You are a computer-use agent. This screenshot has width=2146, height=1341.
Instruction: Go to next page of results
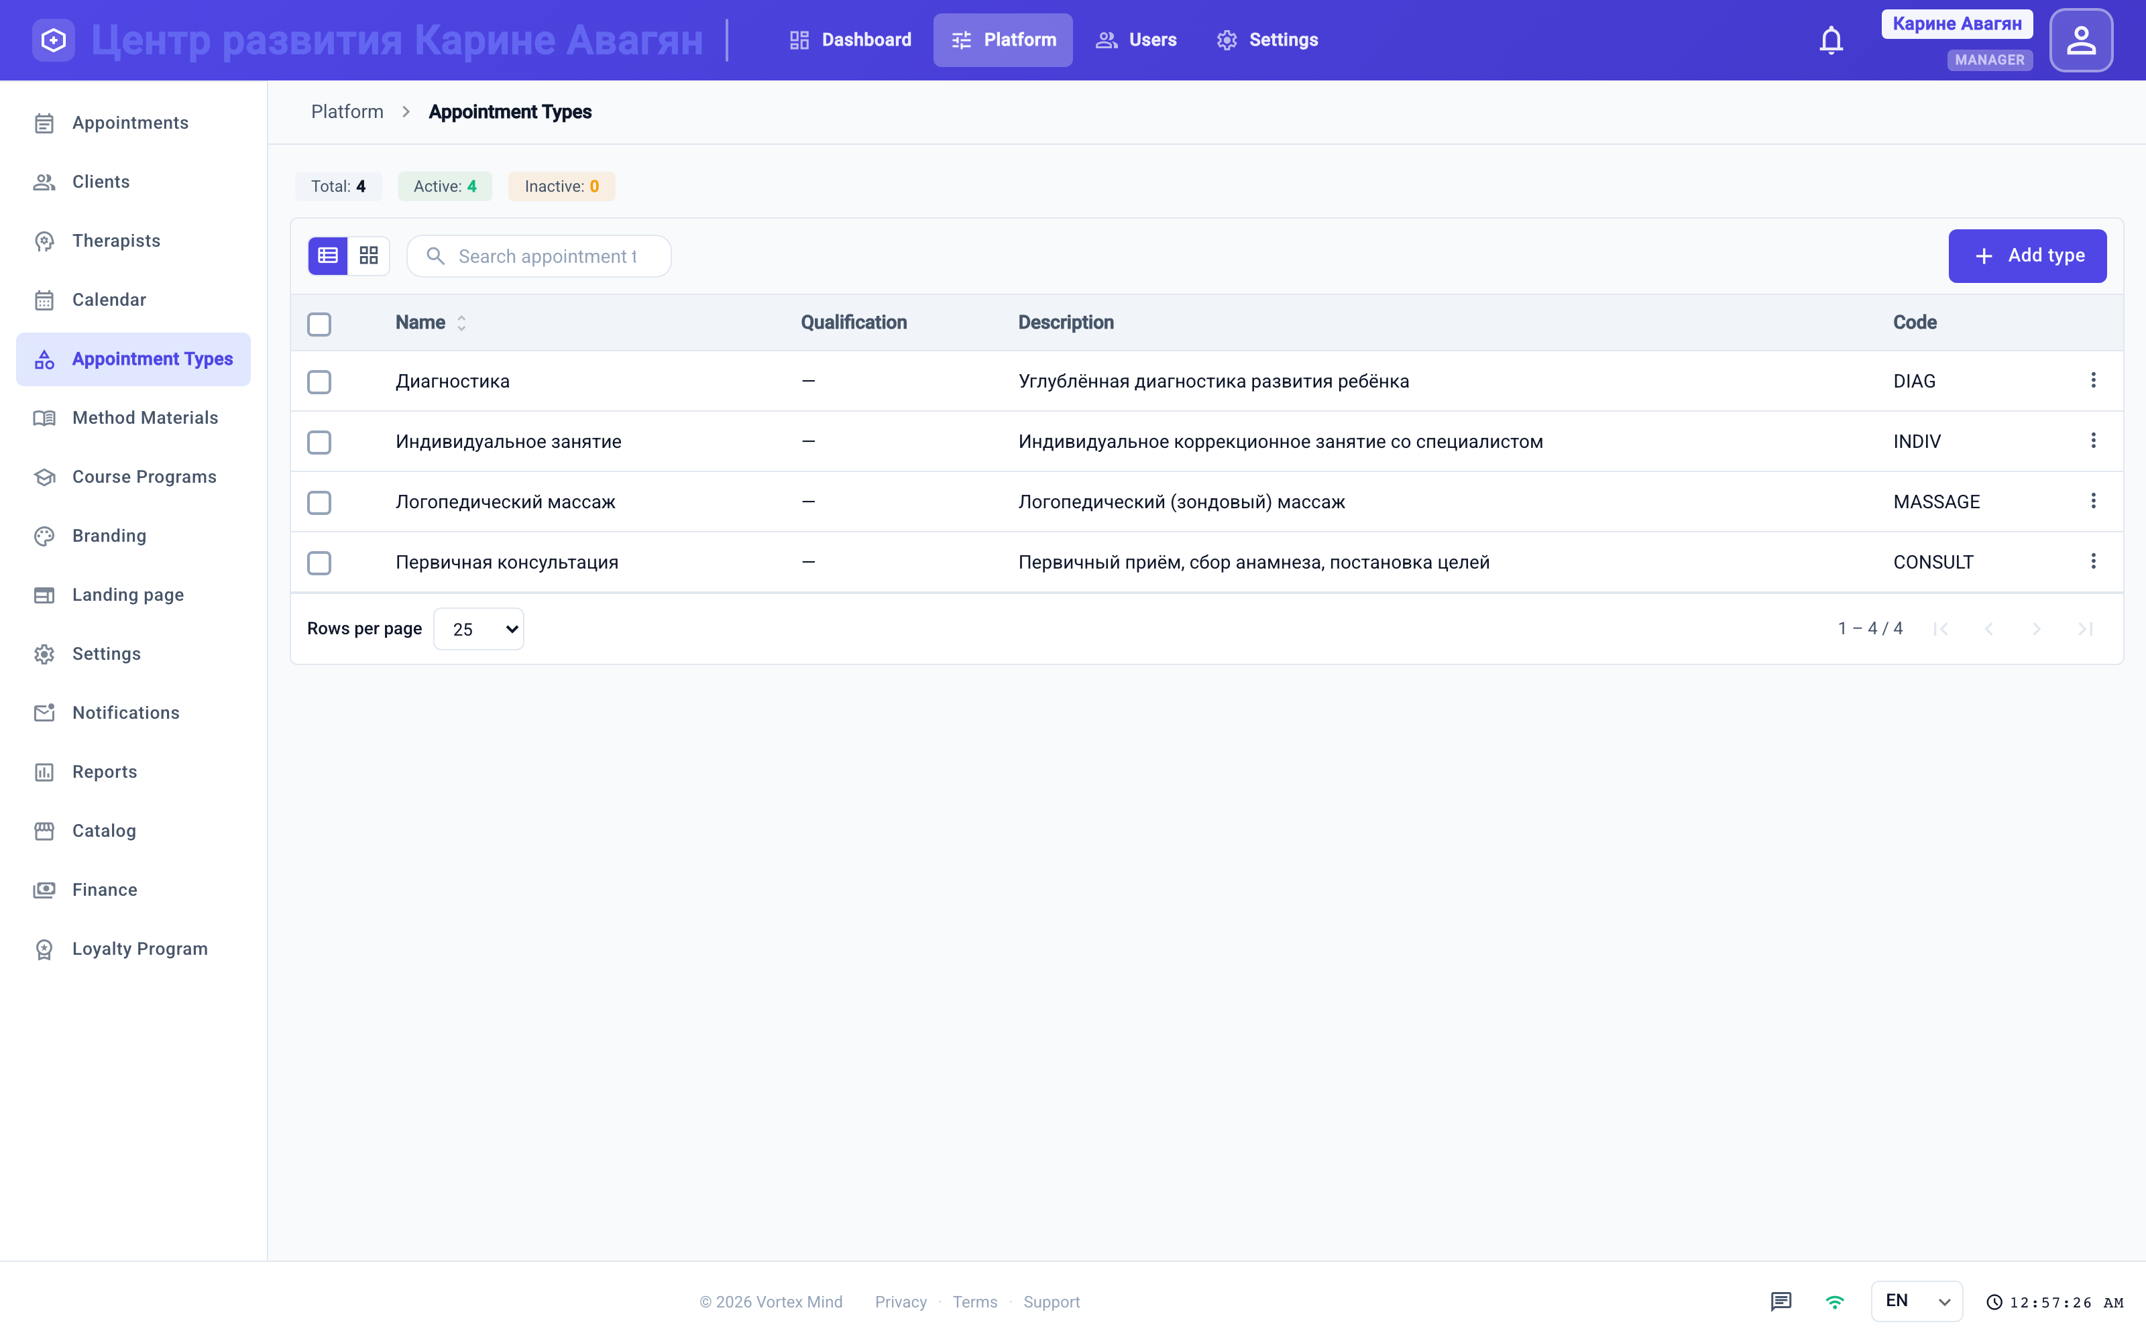[2037, 629]
